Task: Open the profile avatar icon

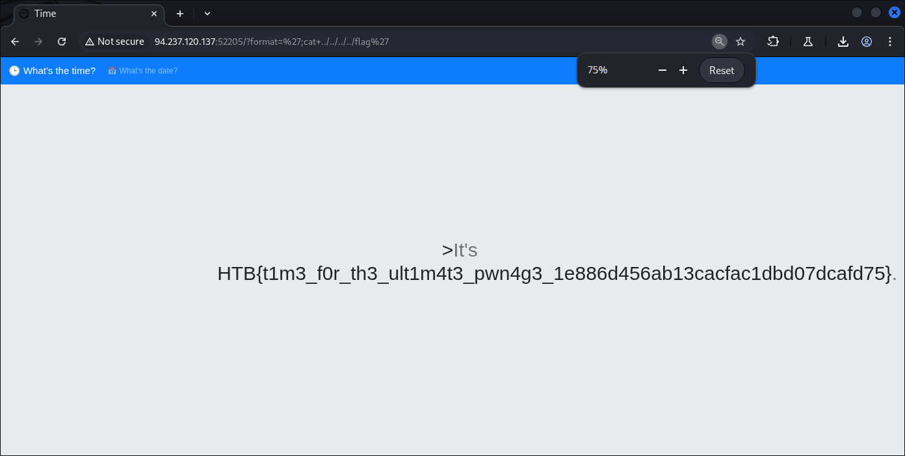Action: pos(867,42)
